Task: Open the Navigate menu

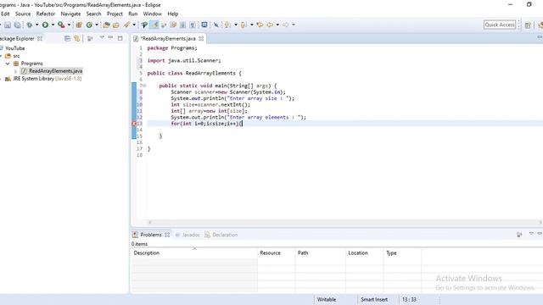Action: 70,14
